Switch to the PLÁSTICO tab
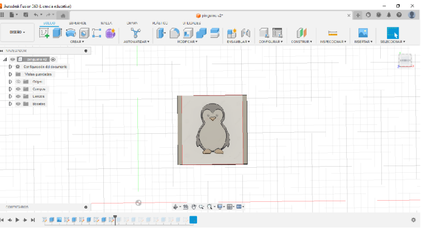This screenshot has height=228, width=421. (x=160, y=23)
